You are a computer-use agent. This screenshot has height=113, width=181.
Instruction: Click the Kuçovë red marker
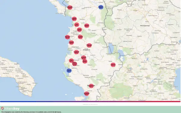coord(84,58)
